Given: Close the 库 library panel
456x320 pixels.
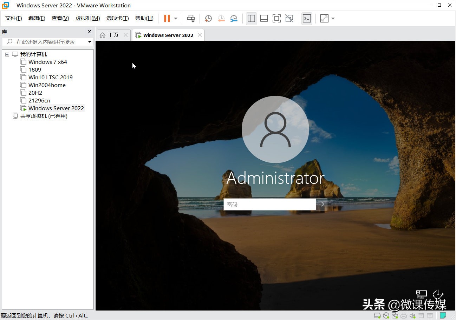Looking at the screenshot, I should pyautogui.click(x=89, y=32).
